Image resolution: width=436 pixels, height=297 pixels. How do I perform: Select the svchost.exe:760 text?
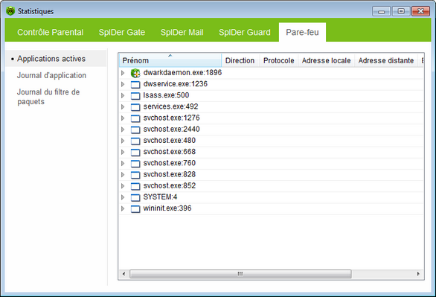[x=170, y=163]
